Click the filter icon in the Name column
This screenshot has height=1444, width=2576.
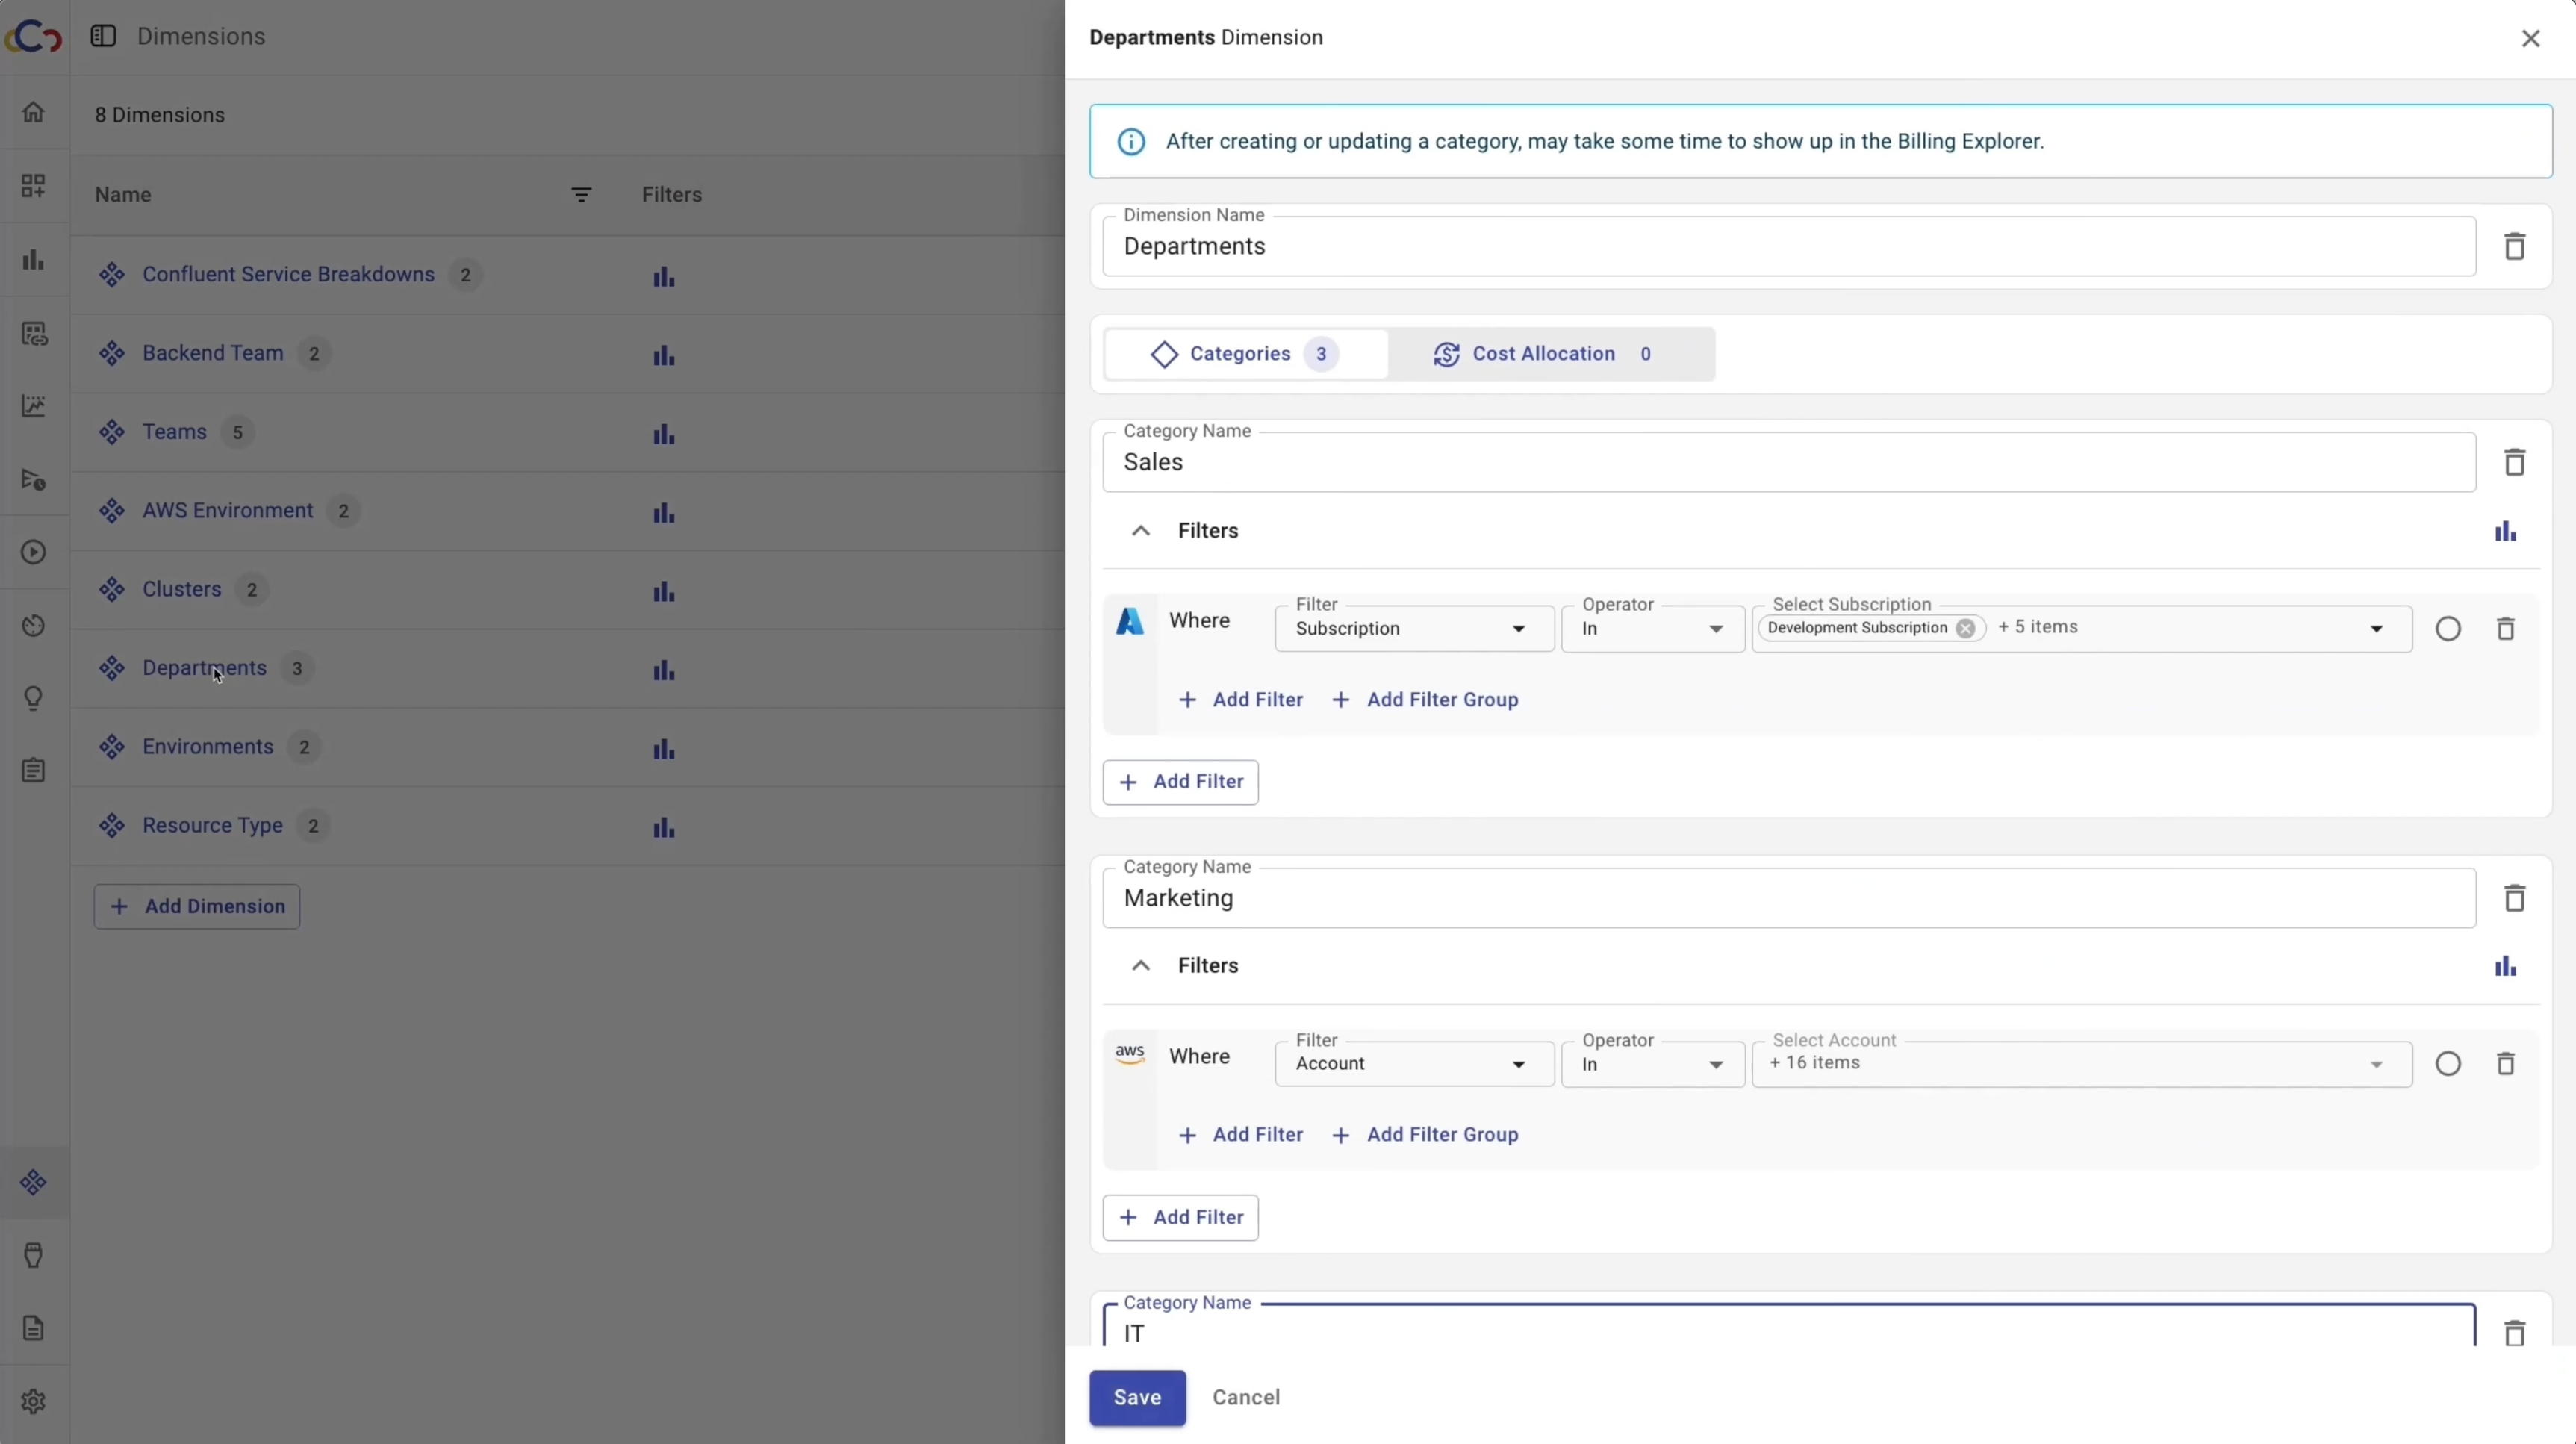click(581, 195)
